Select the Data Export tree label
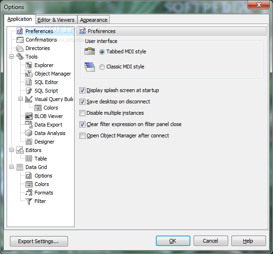 [48, 125]
